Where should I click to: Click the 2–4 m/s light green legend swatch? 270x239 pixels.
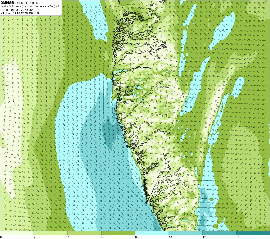(51, 233)
